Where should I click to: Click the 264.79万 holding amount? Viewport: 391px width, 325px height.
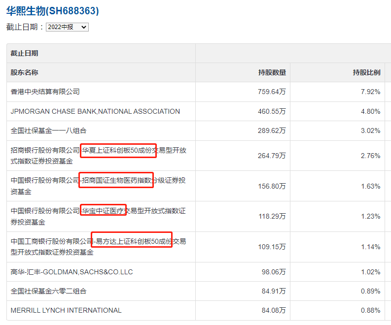(272, 156)
